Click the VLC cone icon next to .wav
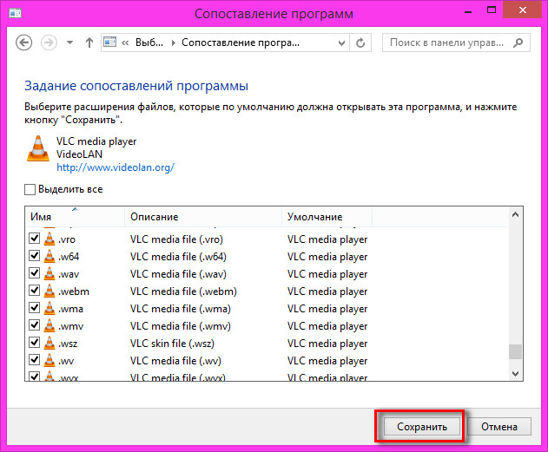 pos(50,273)
